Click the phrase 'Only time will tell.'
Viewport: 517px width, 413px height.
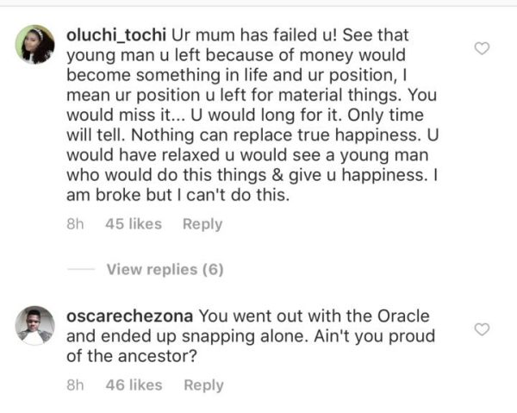pyautogui.click(x=245, y=125)
